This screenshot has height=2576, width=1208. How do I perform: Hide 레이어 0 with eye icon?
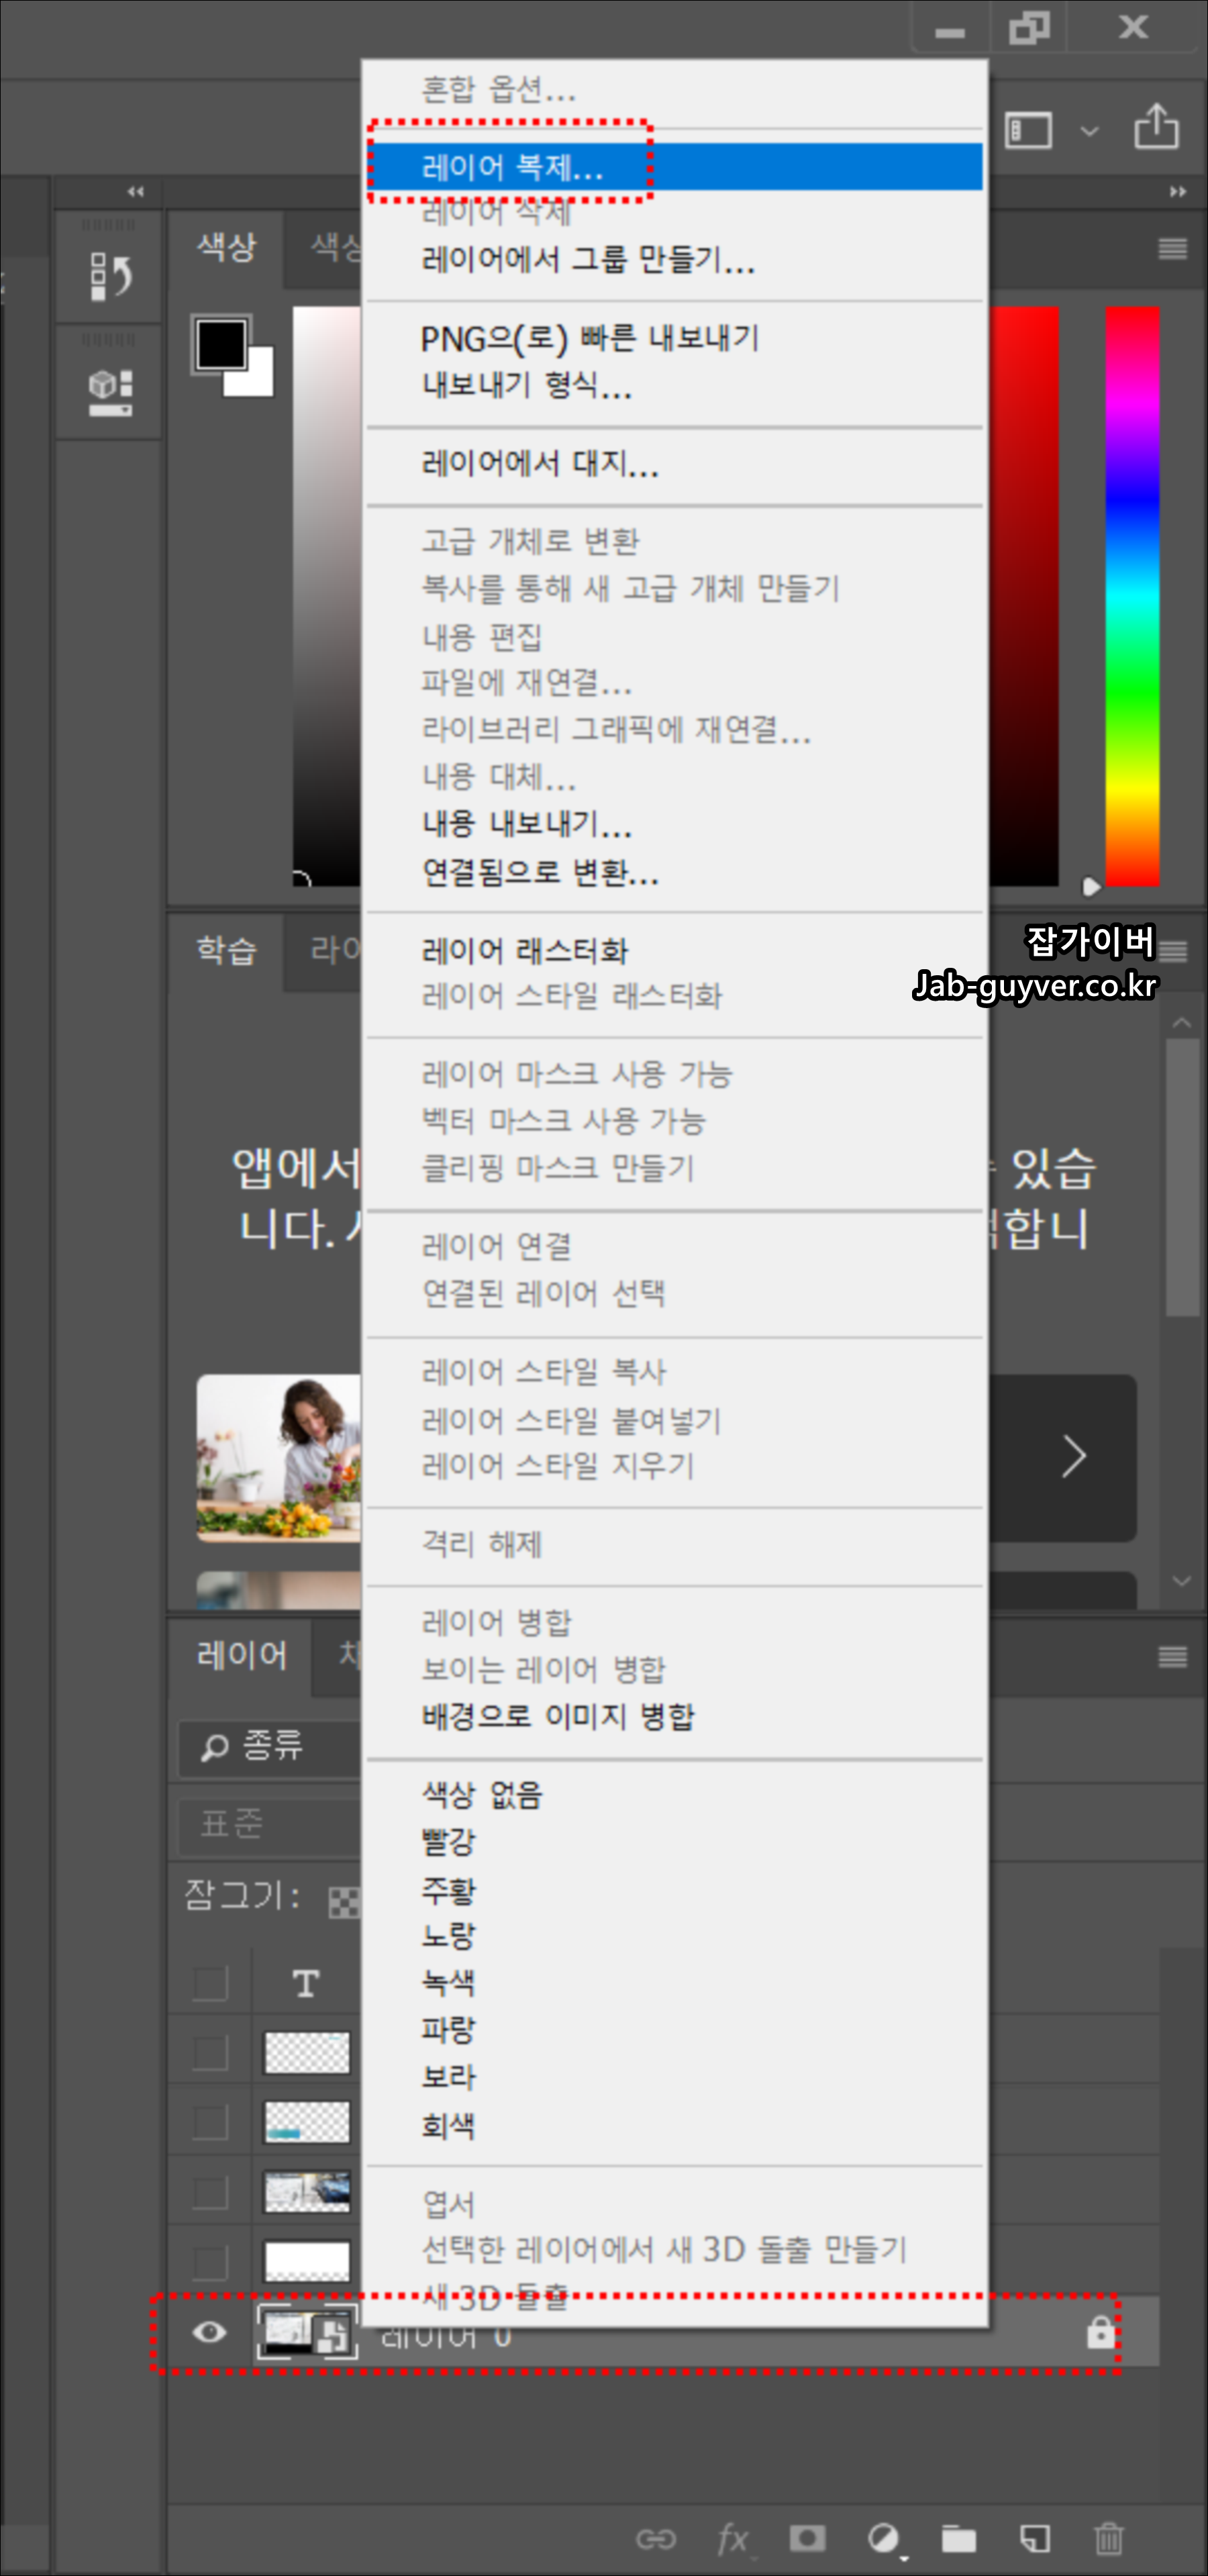tap(210, 2333)
